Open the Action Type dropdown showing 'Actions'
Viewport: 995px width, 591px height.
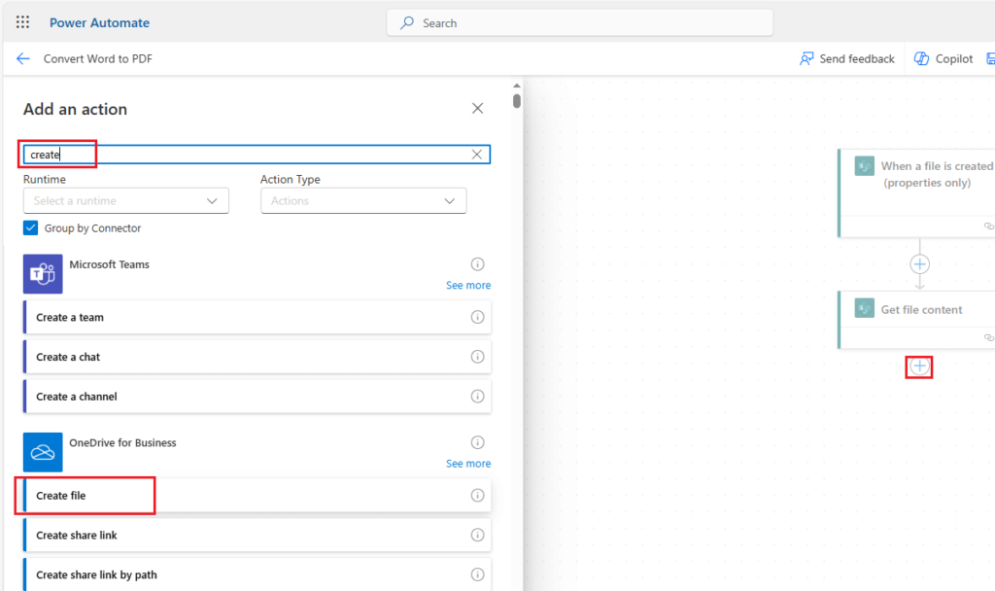click(362, 200)
